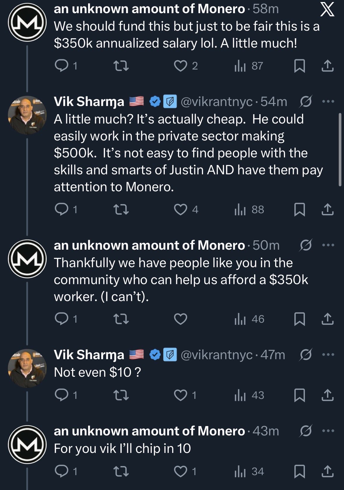Like the $350k annualized salary tweet
The width and height of the screenshot is (344, 490).
pyautogui.click(x=180, y=66)
